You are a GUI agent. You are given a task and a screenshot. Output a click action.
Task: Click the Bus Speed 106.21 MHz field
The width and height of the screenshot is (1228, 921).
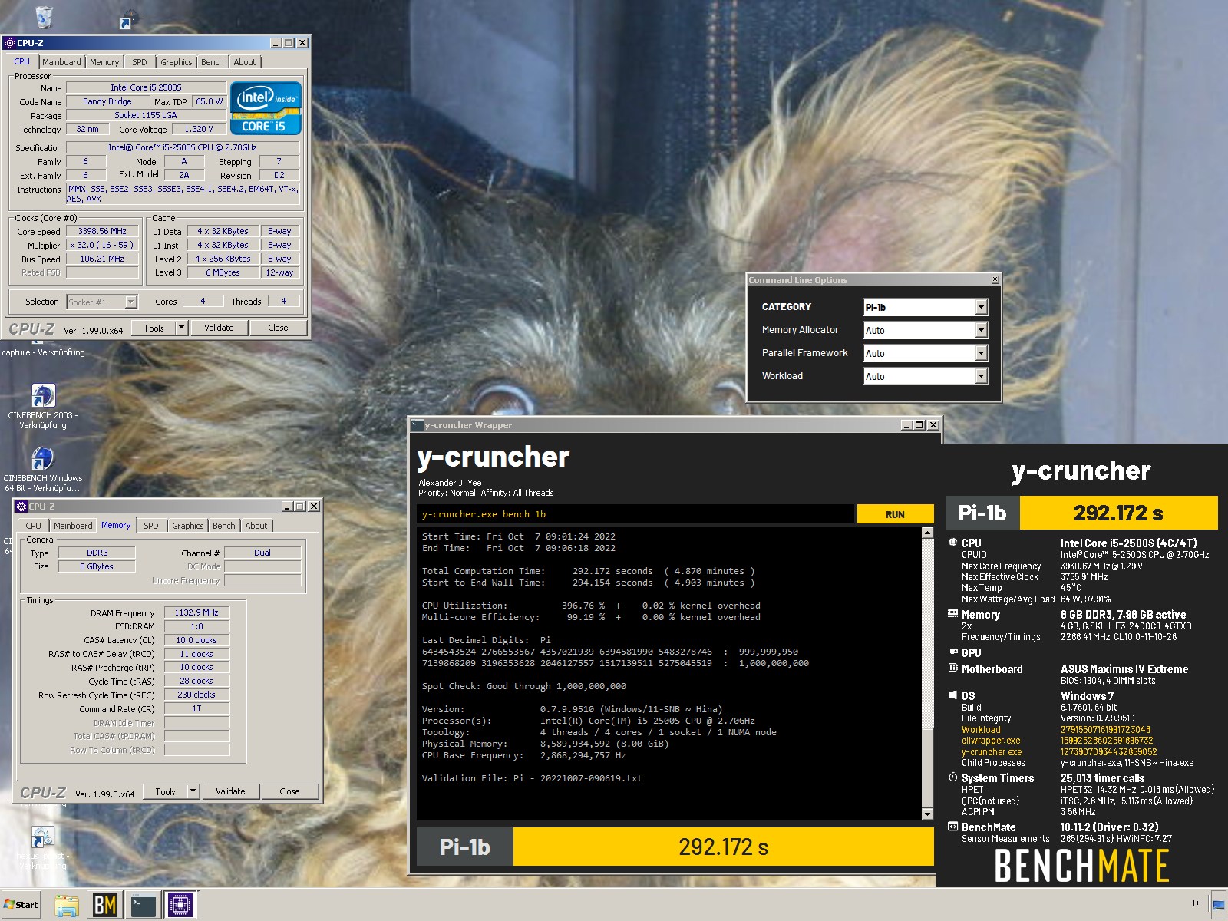coord(102,259)
